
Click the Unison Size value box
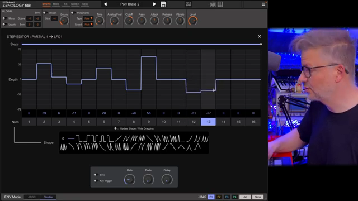click(54, 18)
